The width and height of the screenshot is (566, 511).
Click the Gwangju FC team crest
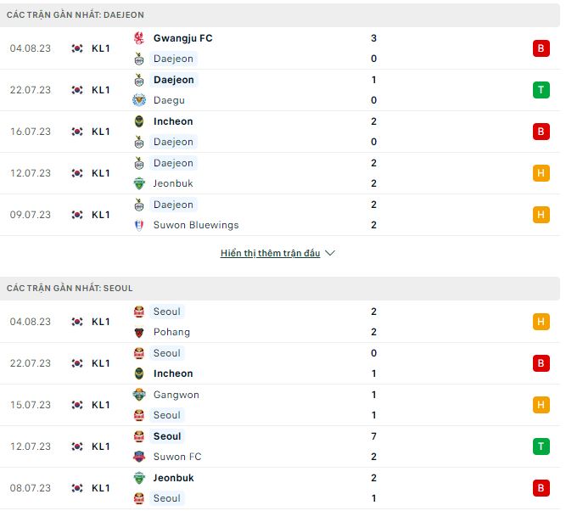pos(139,38)
